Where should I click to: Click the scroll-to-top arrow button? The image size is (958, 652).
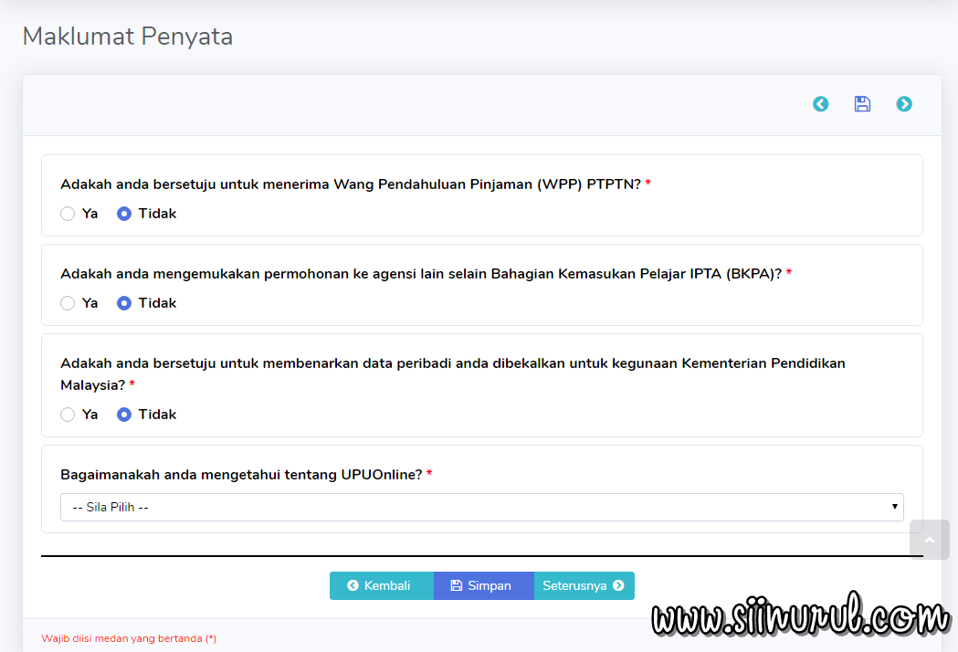[930, 540]
